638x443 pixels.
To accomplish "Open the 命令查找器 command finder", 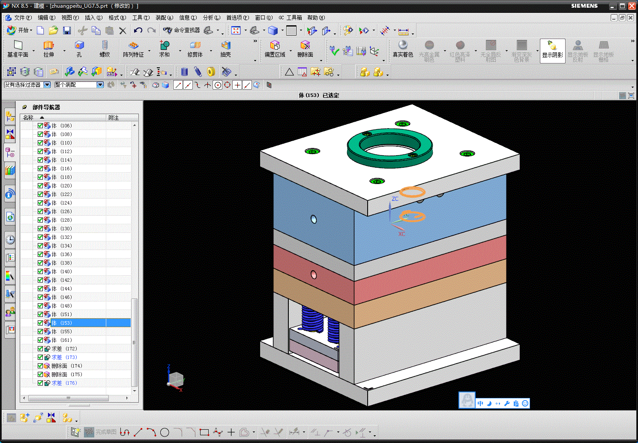I will [181, 30].
